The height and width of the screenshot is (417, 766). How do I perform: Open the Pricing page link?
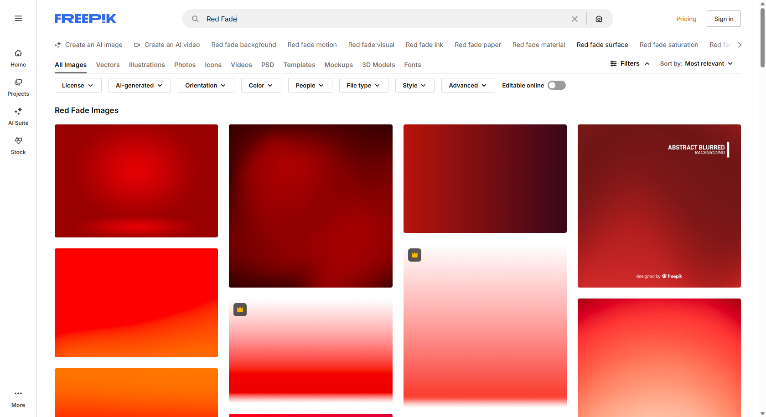(686, 19)
